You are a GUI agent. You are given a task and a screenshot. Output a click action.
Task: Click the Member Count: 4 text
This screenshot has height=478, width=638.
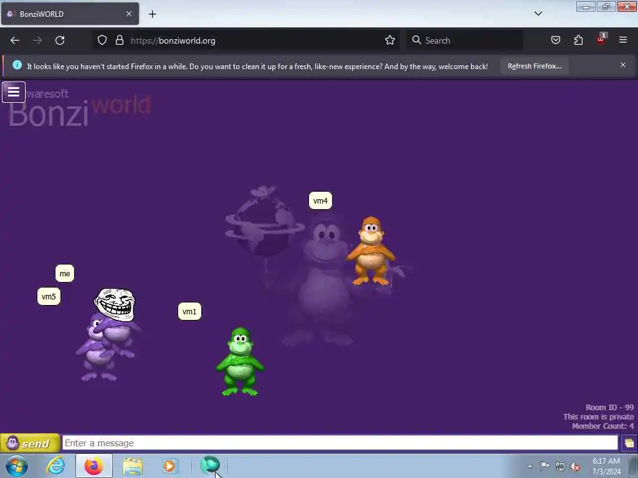coord(602,426)
